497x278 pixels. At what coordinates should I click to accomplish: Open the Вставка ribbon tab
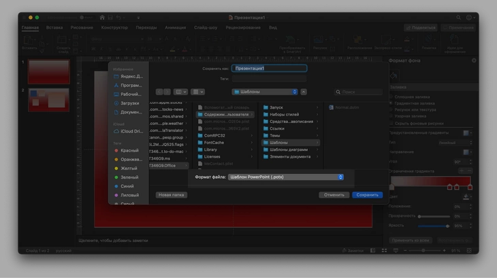(x=54, y=27)
